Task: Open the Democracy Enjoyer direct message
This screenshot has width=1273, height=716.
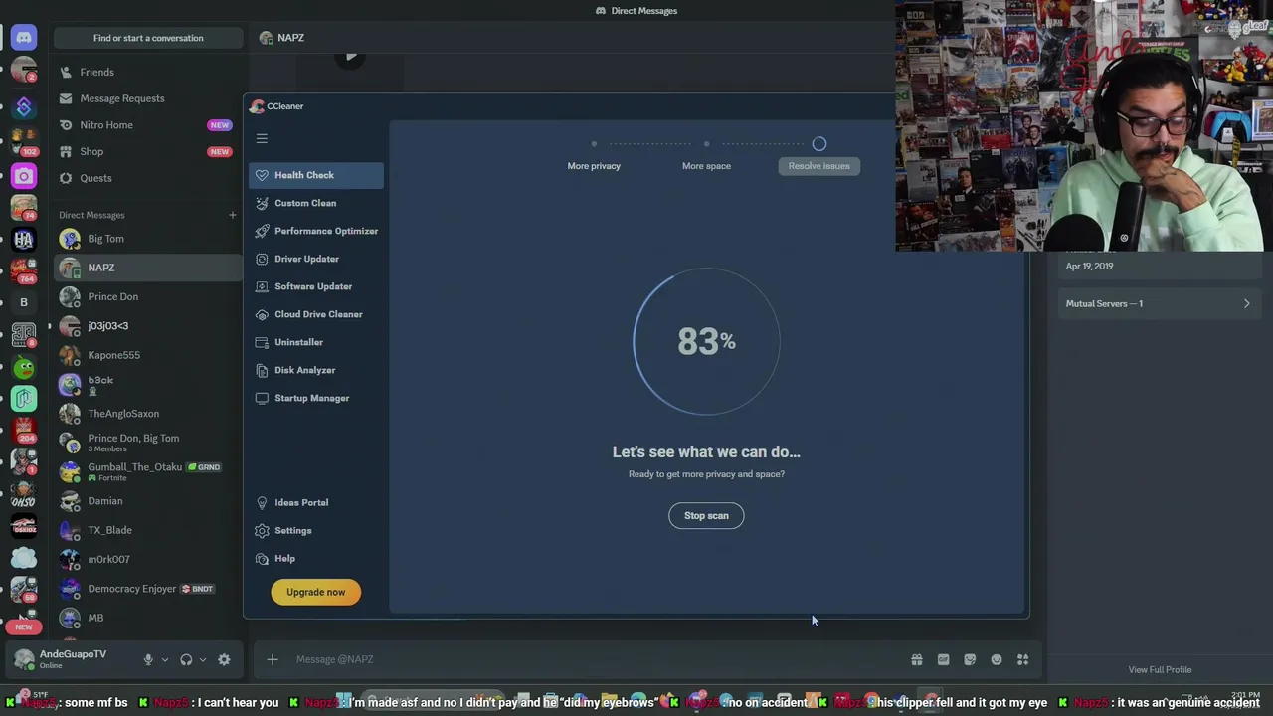Action: point(147,589)
